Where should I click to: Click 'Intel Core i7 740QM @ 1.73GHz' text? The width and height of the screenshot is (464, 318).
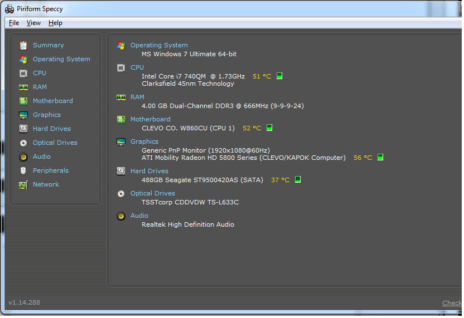click(x=193, y=76)
